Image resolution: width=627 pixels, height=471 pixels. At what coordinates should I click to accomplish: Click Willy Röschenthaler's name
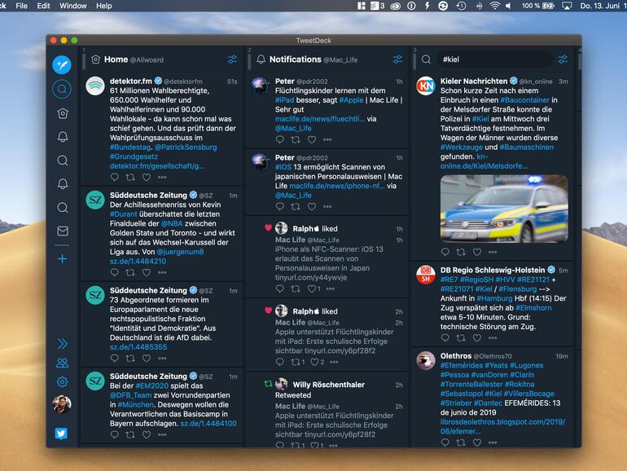click(329, 385)
